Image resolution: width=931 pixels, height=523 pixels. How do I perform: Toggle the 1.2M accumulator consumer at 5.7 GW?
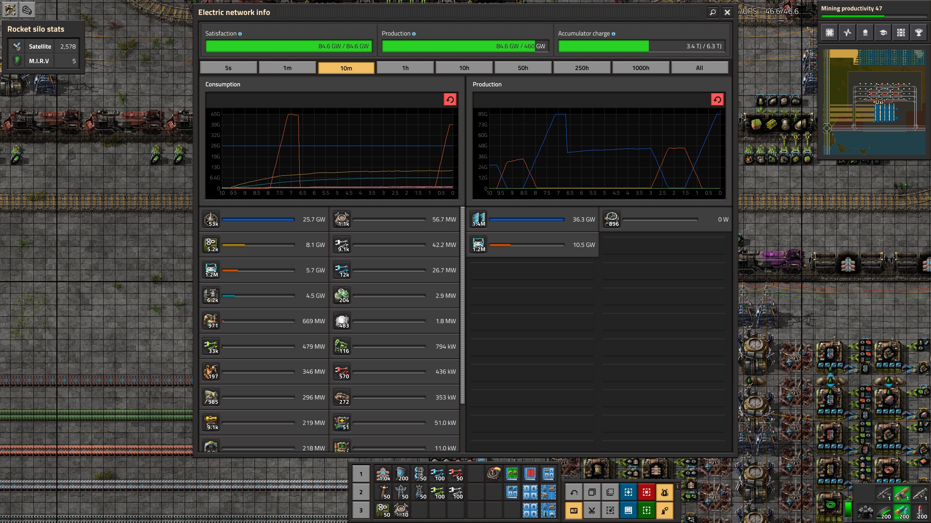[264, 270]
